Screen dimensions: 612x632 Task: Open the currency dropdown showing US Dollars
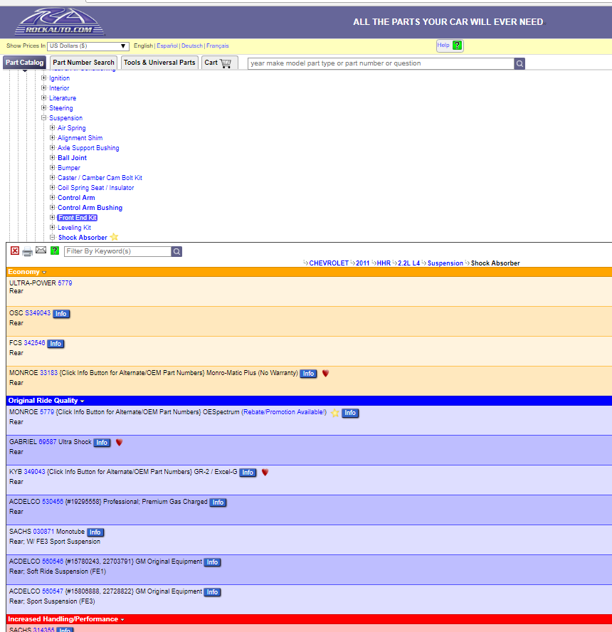88,46
